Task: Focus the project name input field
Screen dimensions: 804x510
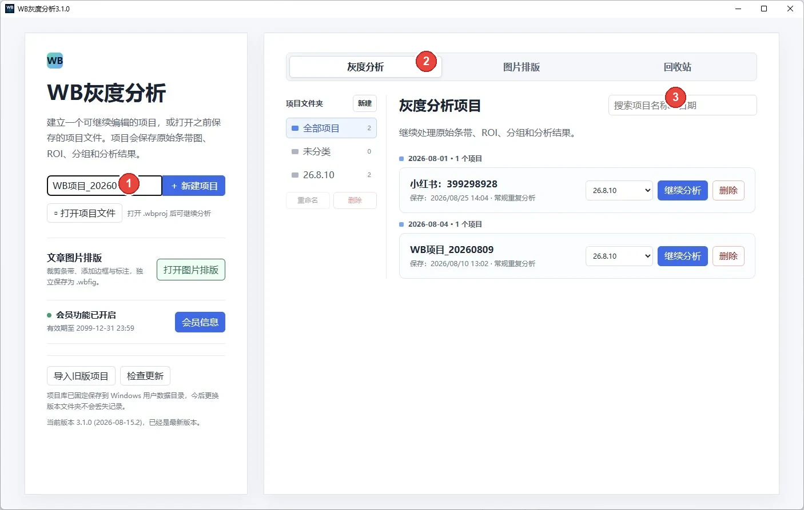Action: pos(105,186)
